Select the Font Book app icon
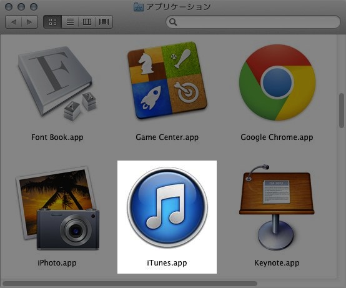 tap(57, 83)
